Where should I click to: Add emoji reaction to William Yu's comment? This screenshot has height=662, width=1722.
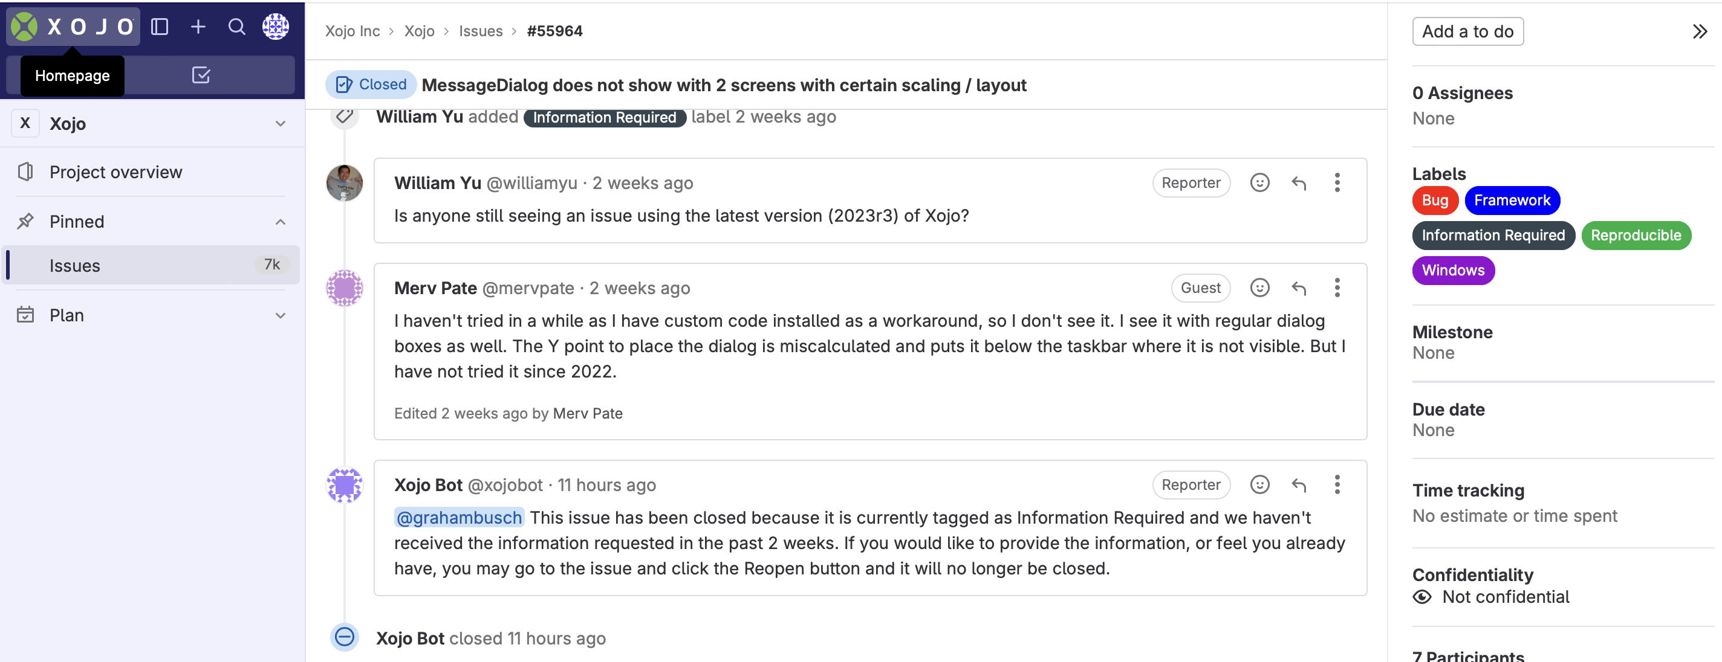pyautogui.click(x=1259, y=183)
